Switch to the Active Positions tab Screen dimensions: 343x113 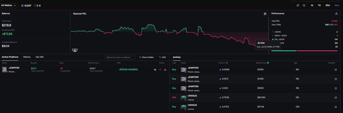(x=10, y=57)
